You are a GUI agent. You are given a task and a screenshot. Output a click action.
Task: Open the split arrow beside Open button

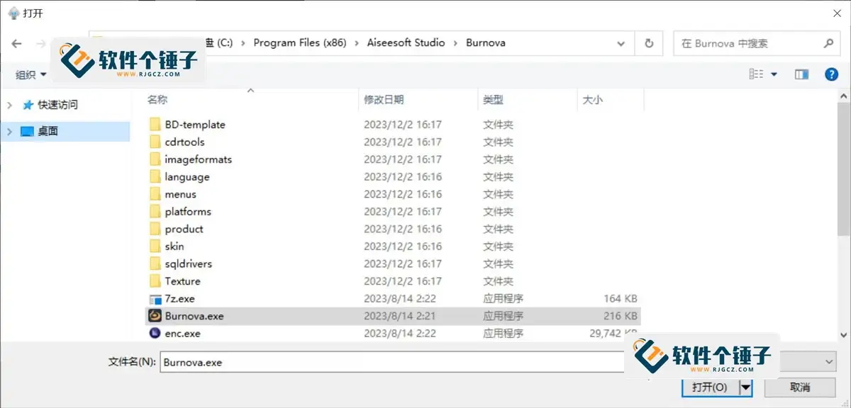pos(745,387)
